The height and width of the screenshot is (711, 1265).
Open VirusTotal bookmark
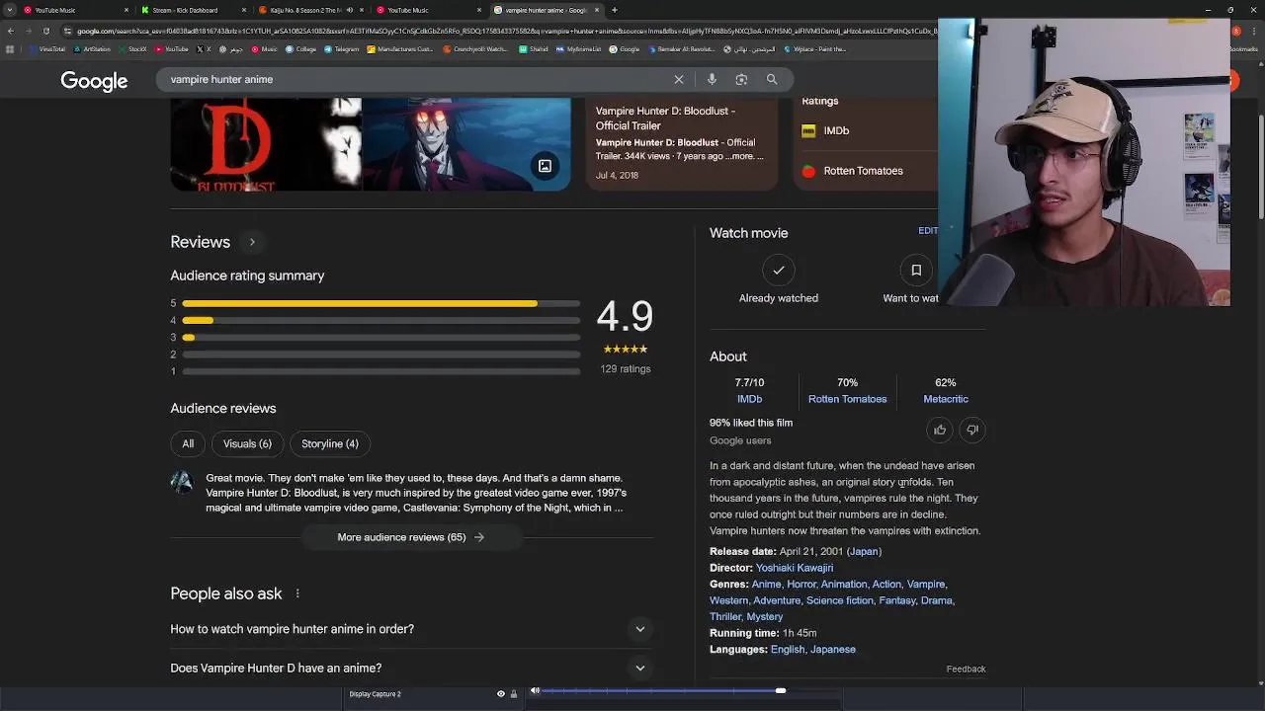[48, 48]
